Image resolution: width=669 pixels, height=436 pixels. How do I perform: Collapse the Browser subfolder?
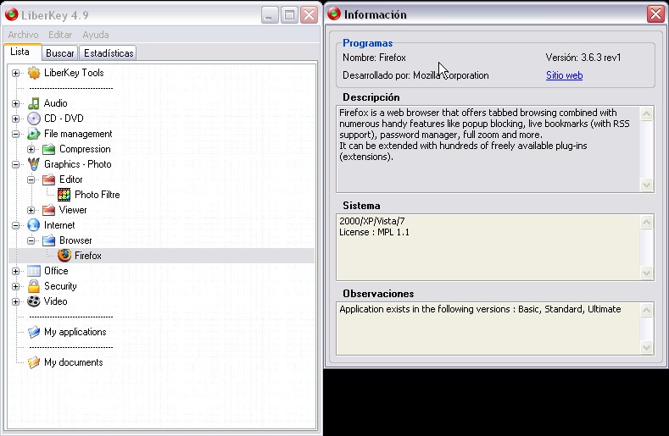click(x=31, y=240)
